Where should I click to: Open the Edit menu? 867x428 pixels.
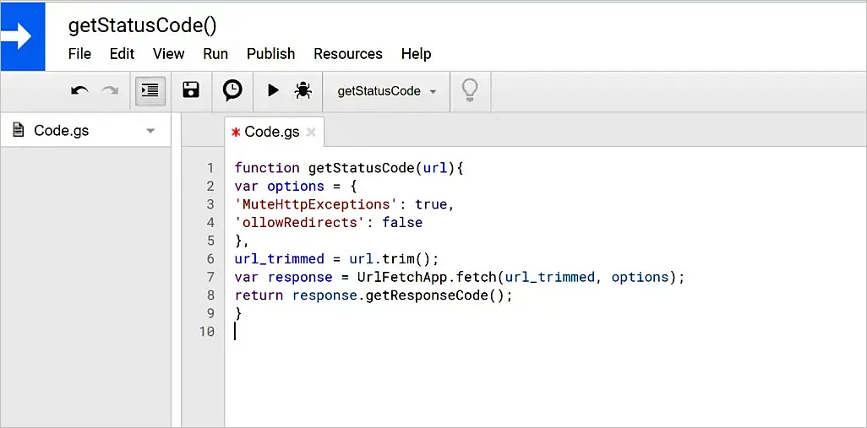click(x=123, y=53)
